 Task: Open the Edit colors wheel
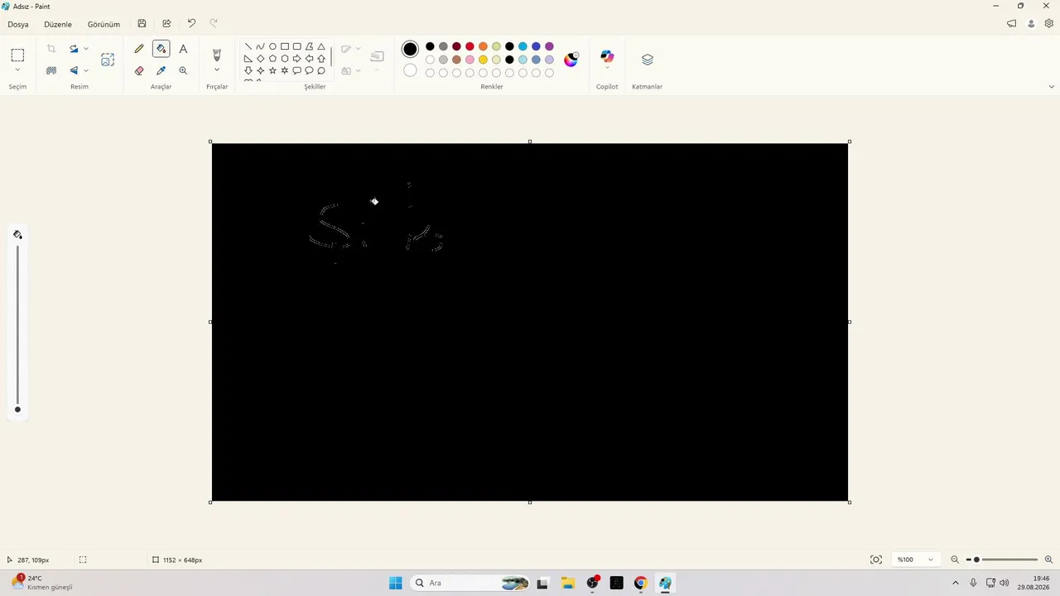point(571,60)
